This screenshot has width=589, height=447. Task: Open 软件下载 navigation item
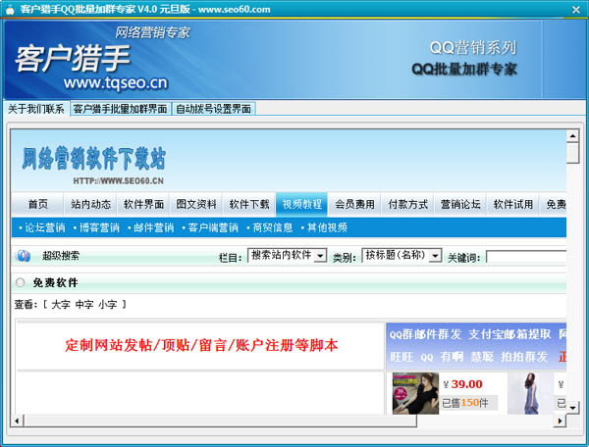click(248, 205)
